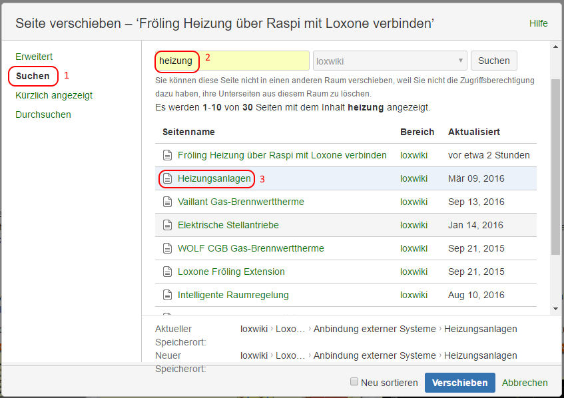Click the Suchen search button
Screen dimensions: 564x398
[x=493, y=61]
